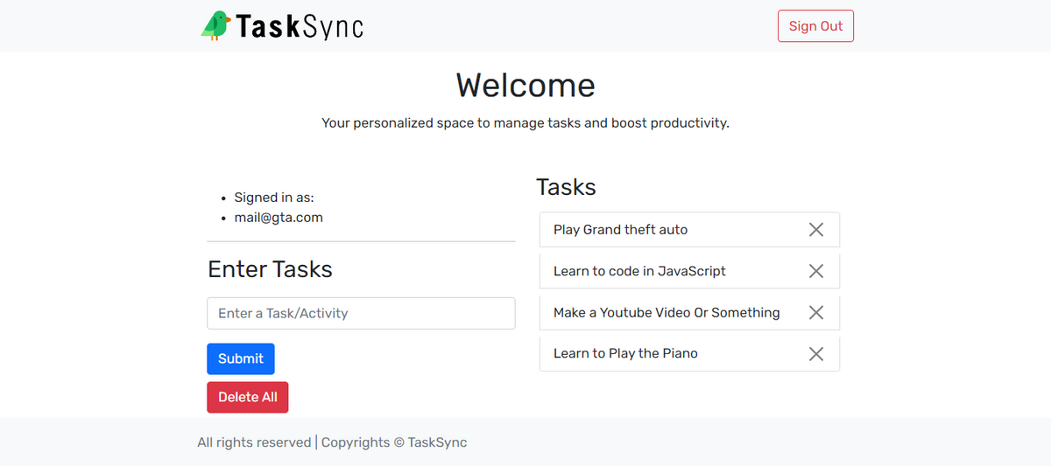Remove the Play Grand theft auto task
This screenshot has width=1051, height=466.
point(815,230)
